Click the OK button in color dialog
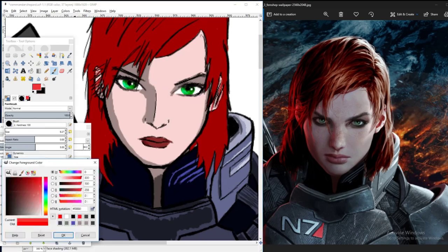This screenshot has width=448, height=252. click(x=63, y=235)
